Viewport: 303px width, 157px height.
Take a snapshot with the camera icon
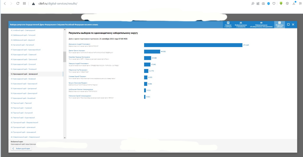(x=263, y=4)
